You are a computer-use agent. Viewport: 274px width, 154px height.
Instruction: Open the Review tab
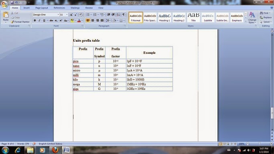pyautogui.click(x=89, y=8)
